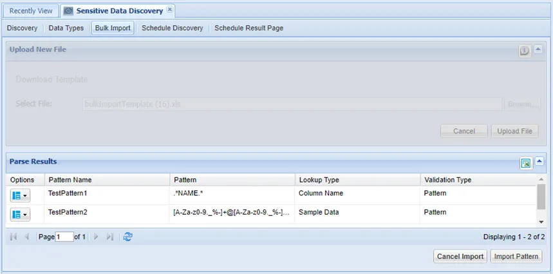Click the Upload File button
Image resolution: width=553 pixels, height=274 pixels.
tap(514, 131)
